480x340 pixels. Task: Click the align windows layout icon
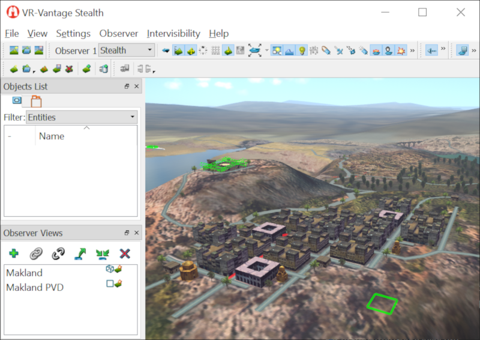click(x=144, y=69)
